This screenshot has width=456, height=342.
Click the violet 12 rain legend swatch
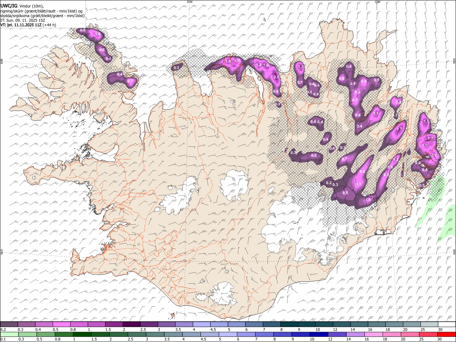tap(337, 335)
